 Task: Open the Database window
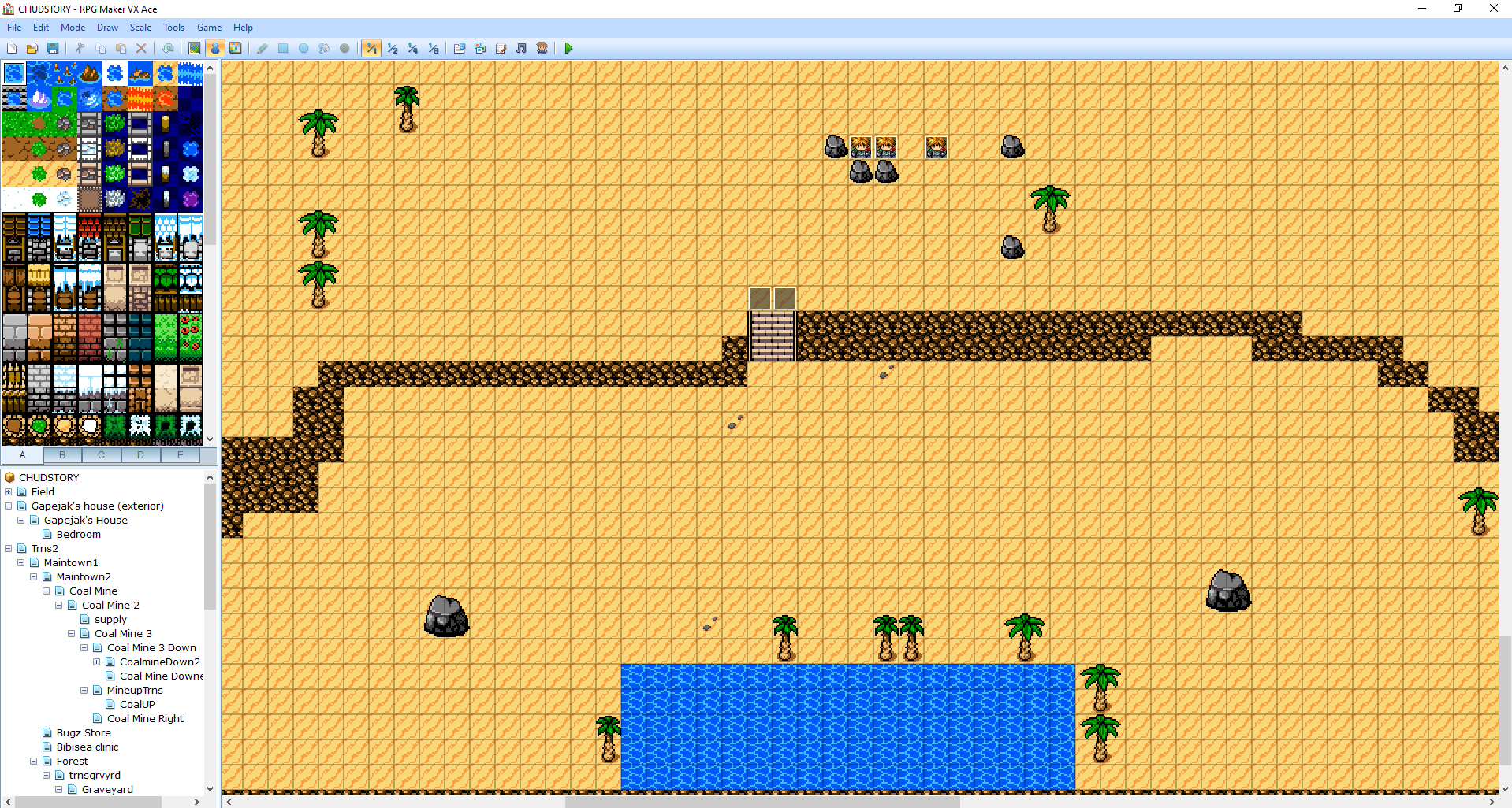pyautogui.click(x=460, y=49)
